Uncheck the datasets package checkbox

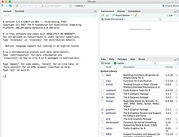pos(102,97)
